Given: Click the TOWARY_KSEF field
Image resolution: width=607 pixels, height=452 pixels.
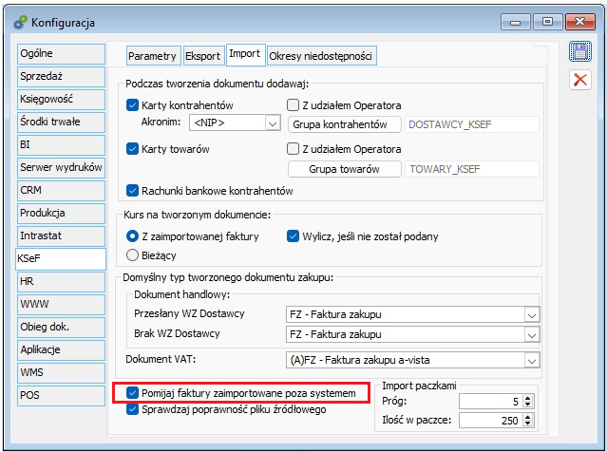Looking at the screenshot, I should coord(472,169).
